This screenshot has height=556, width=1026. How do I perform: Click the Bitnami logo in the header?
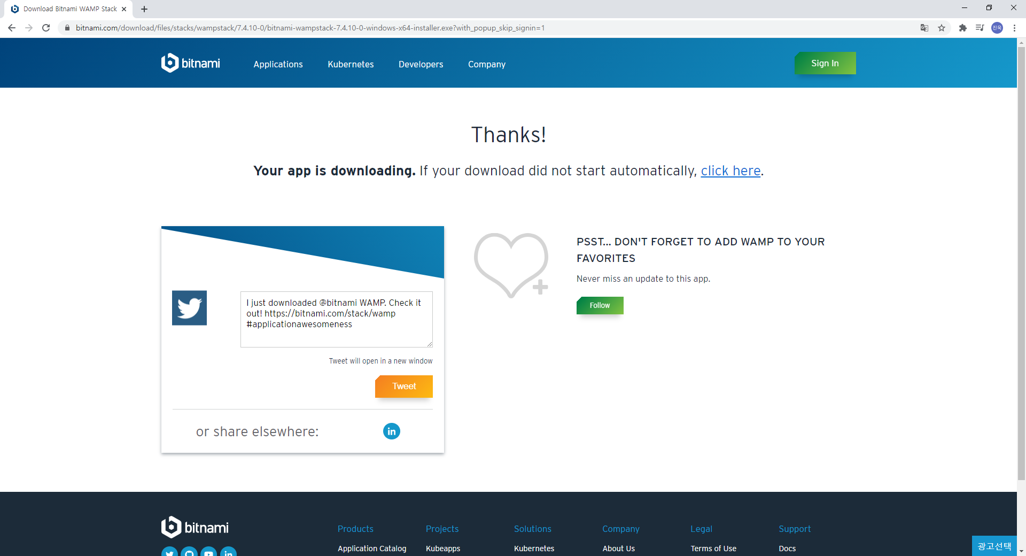(191, 63)
